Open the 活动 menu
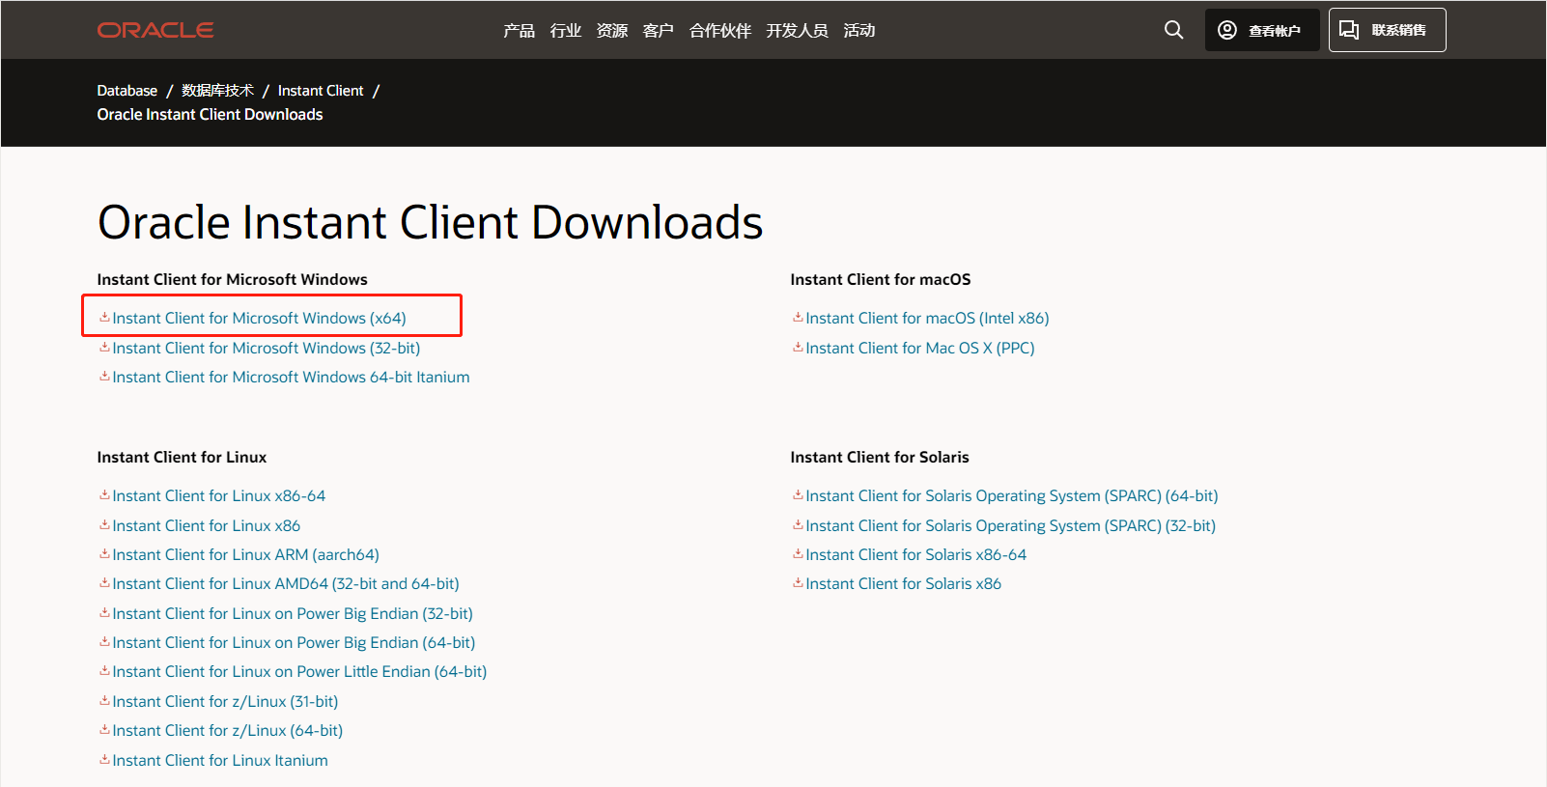 point(858,31)
